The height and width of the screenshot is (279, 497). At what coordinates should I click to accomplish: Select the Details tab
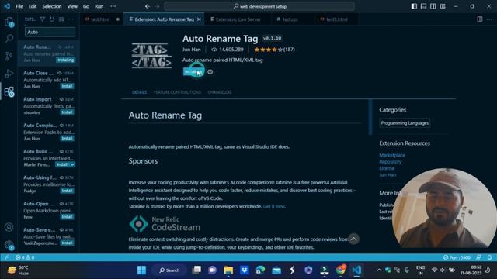pyautogui.click(x=139, y=92)
